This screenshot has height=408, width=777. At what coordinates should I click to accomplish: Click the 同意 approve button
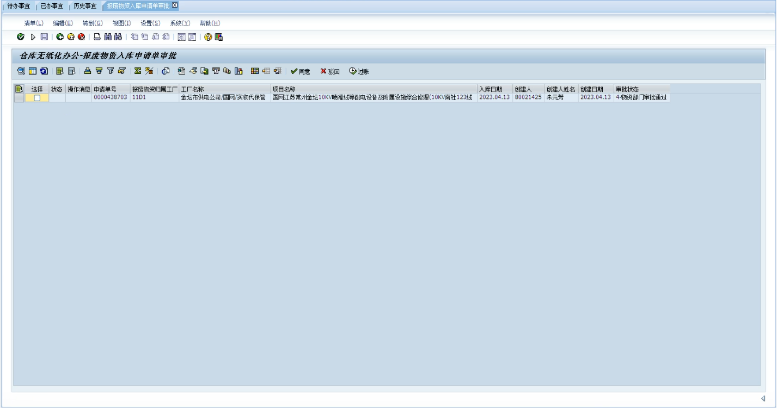coord(301,71)
